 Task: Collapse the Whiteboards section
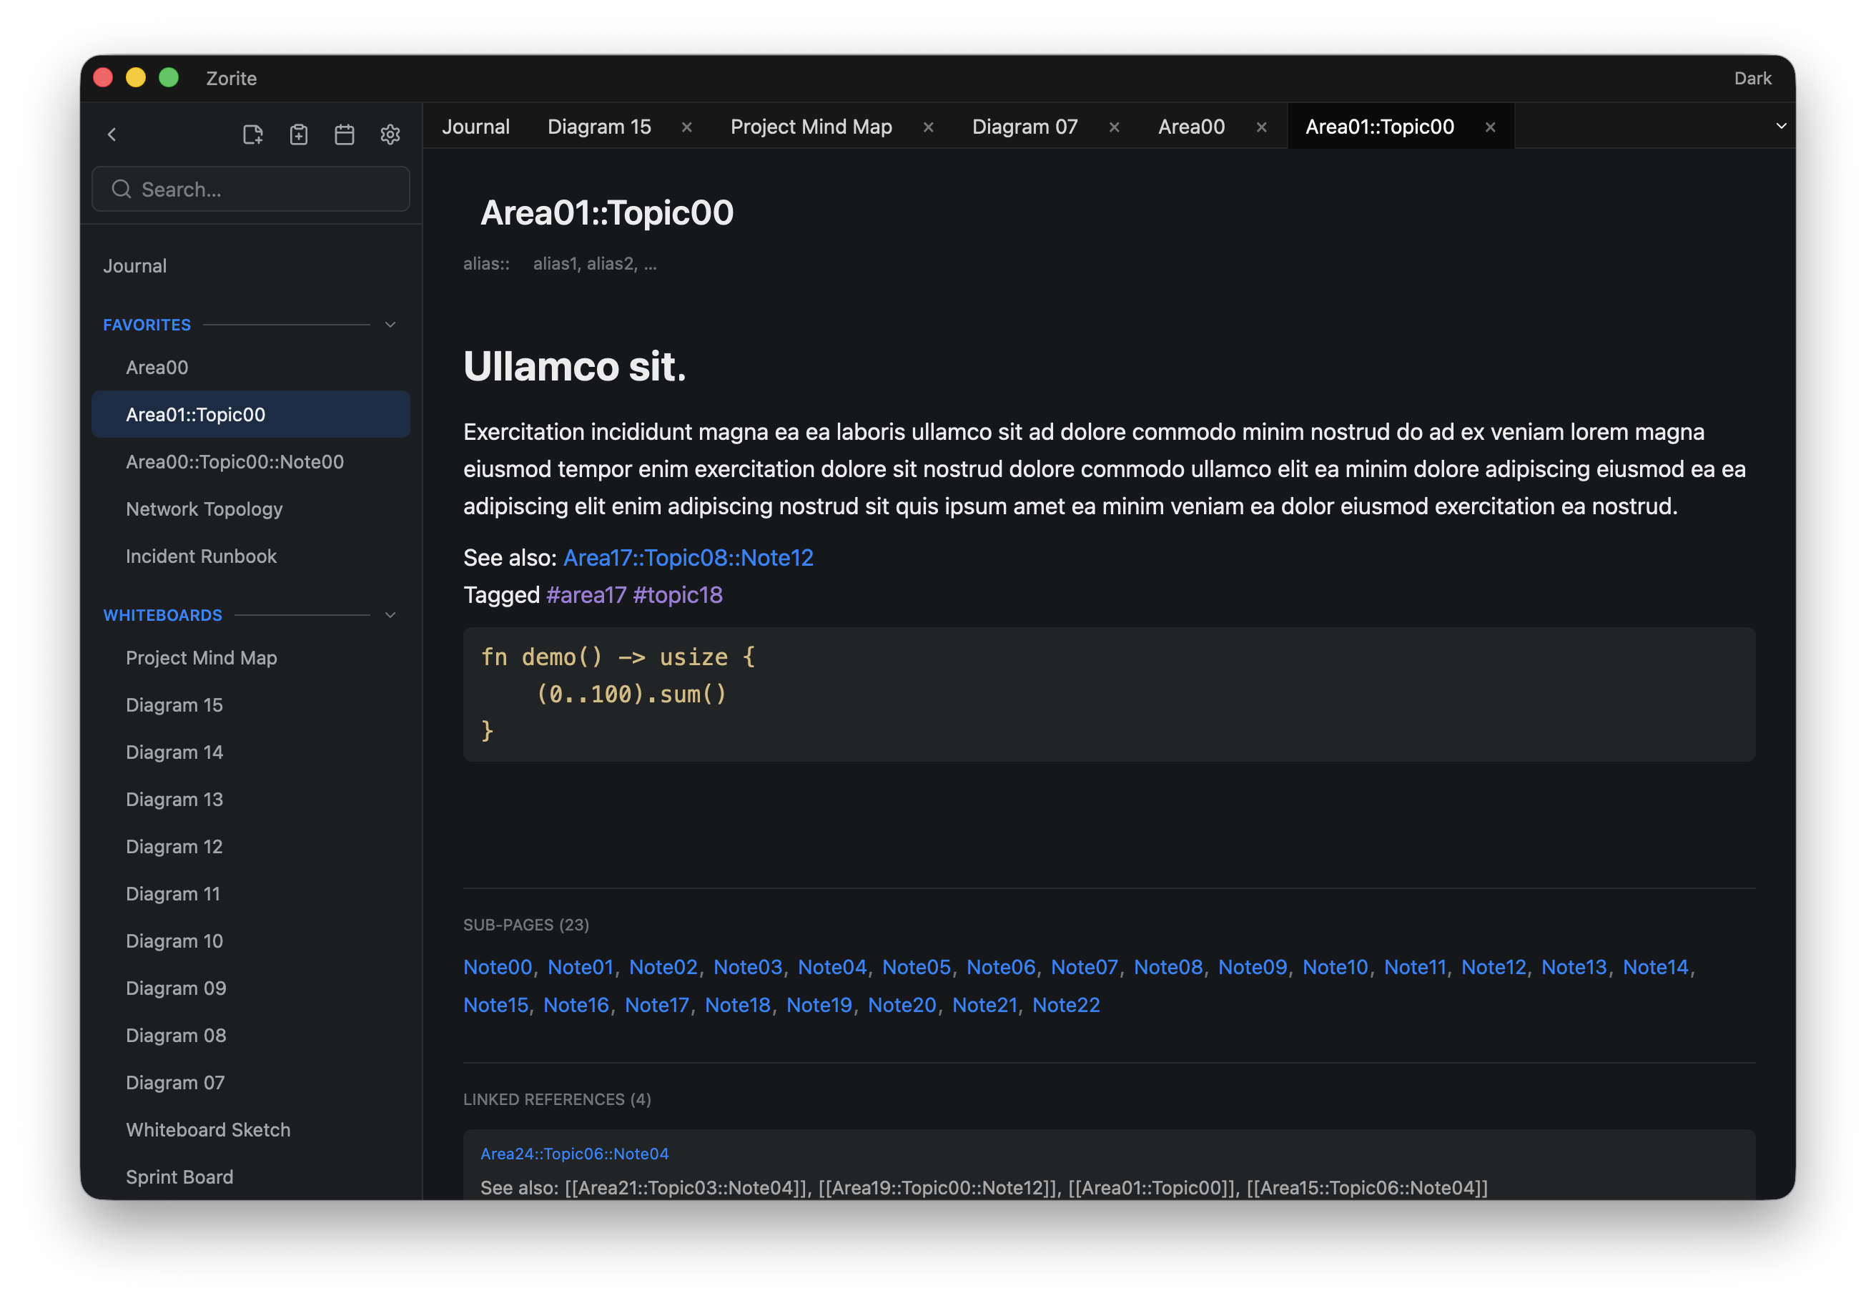(390, 614)
